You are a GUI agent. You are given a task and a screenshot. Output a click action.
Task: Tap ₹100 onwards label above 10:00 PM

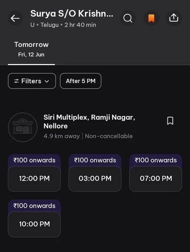click(34, 206)
